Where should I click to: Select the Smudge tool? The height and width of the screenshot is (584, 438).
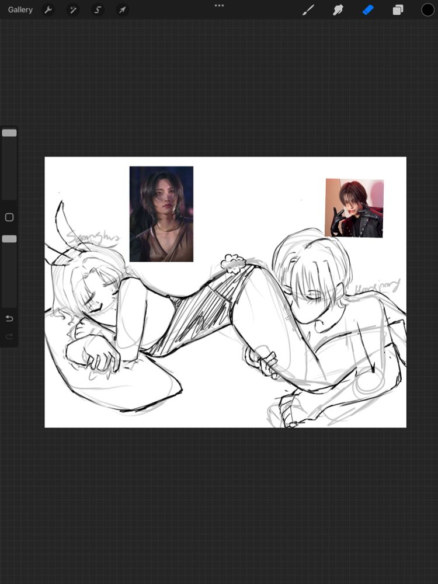click(x=338, y=10)
